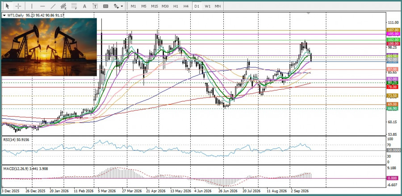Click the 98.25 price axis value
402x196 pixels.
coord(393,47)
